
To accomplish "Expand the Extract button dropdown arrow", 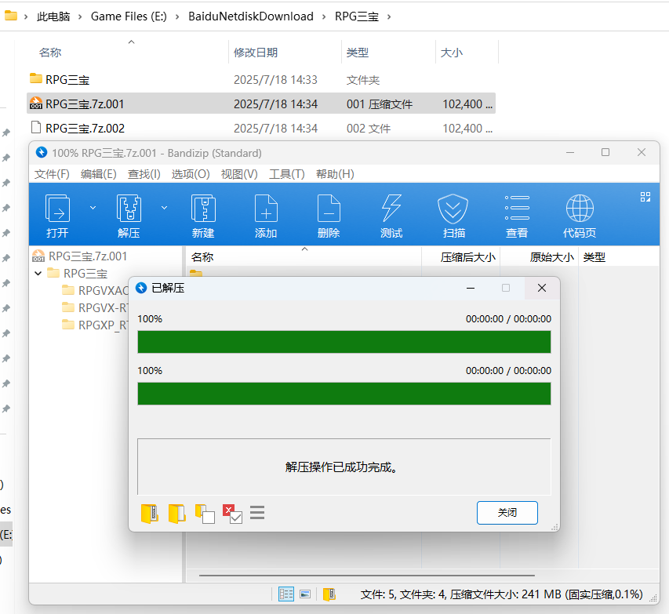I will click(164, 208).
